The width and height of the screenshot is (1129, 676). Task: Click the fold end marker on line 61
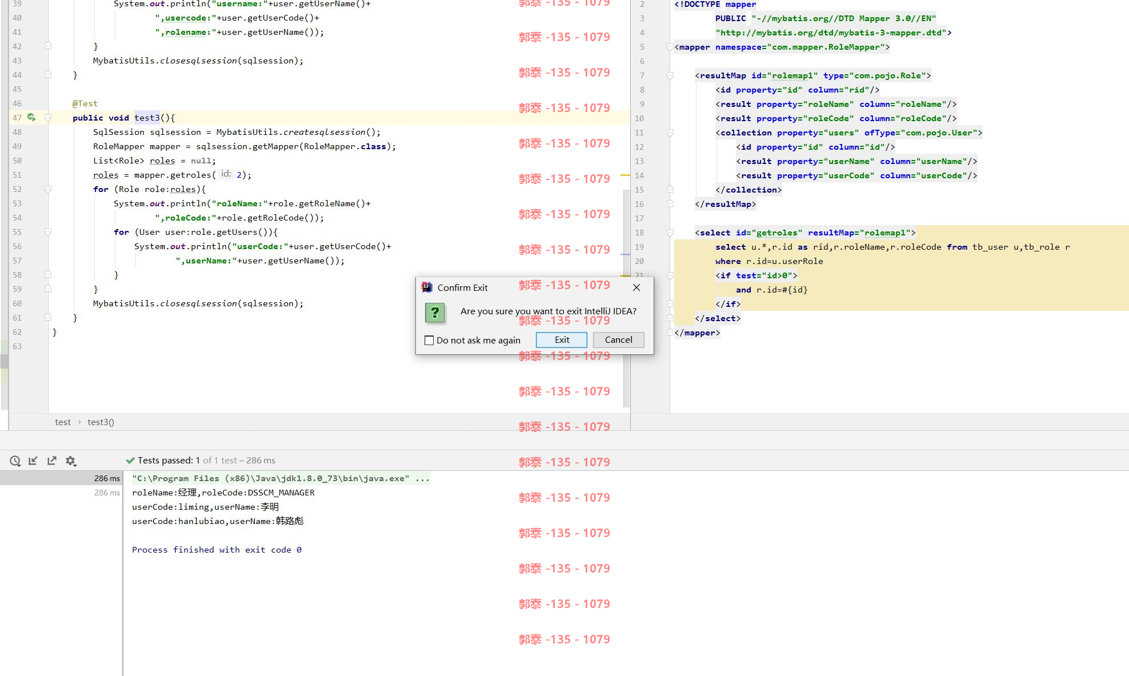[48, 318]
